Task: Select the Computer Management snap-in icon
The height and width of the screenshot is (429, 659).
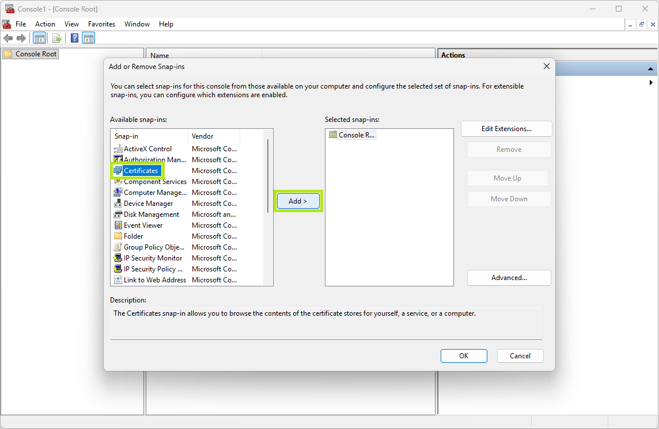Action: pos(118,192)
